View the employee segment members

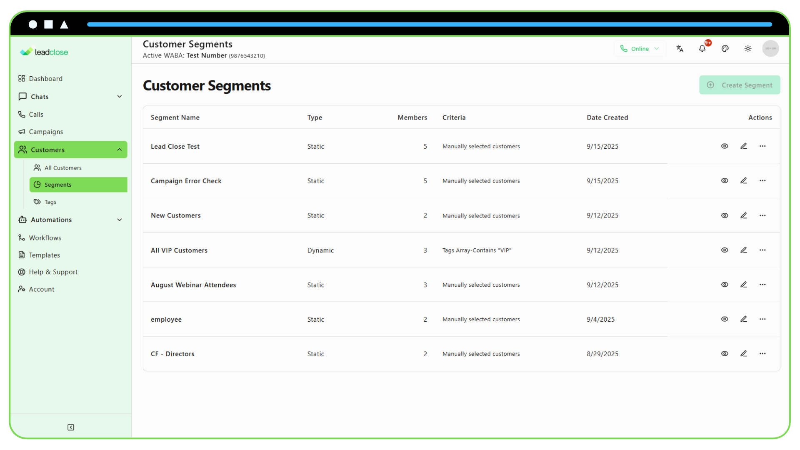click(725, 319)
